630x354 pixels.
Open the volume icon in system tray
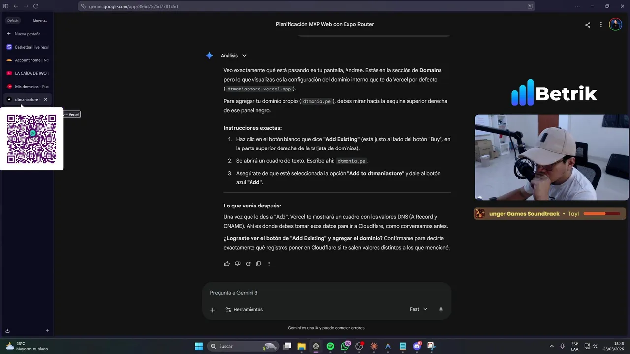pyautogui.click(x=595, y=346)
